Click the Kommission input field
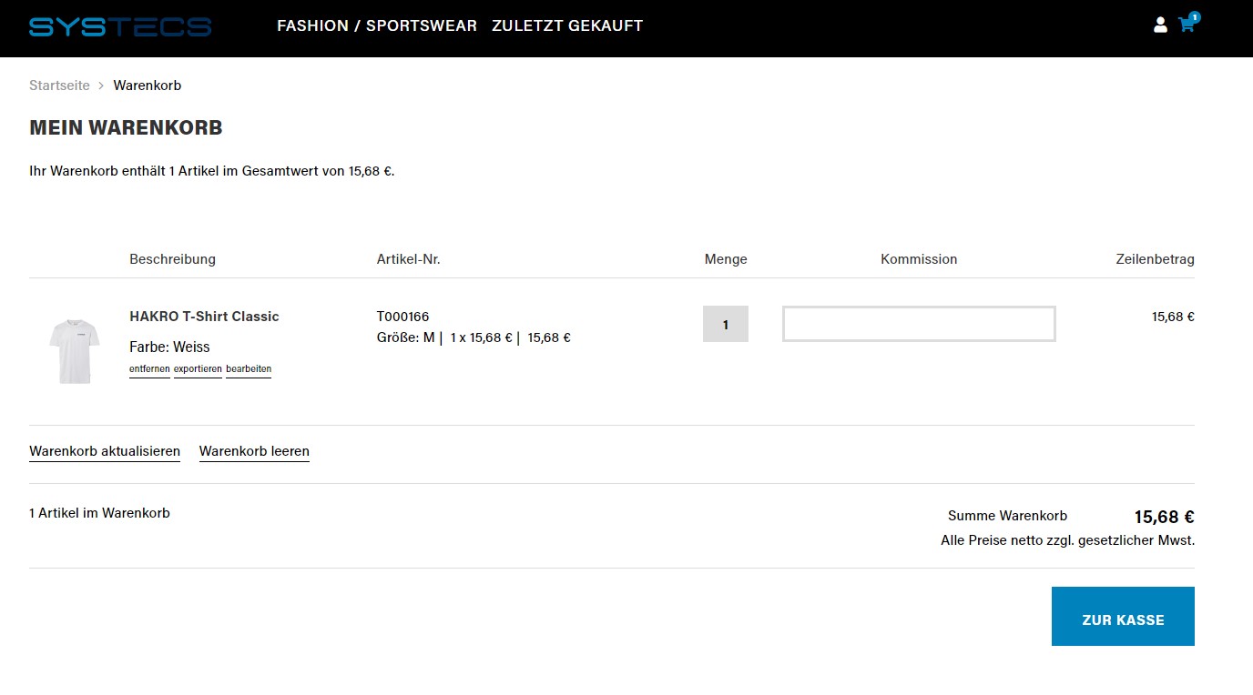This screenshot has height=695, width=1253. tap(919, 324)
